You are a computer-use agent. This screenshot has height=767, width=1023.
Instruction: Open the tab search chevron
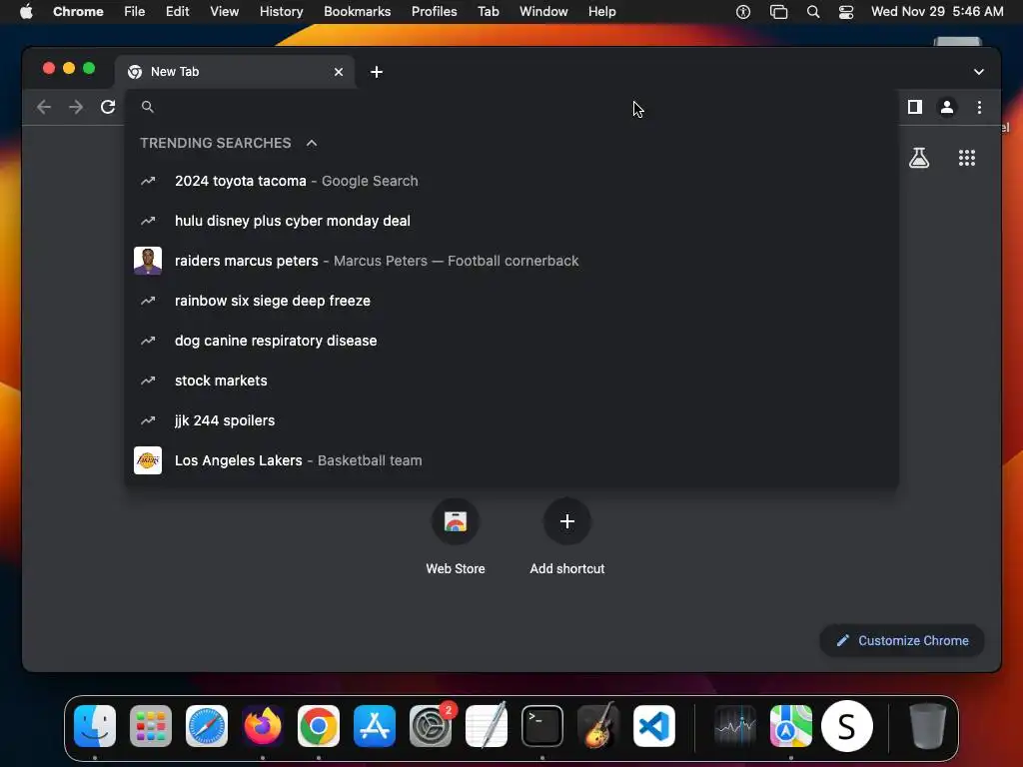tap(979, 72)
